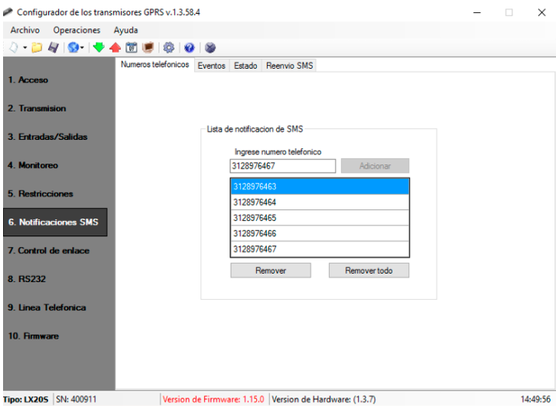Click the pencil application icon in the title bar
The width and height of the screenshot is (556, 406).
click(8, 12)
